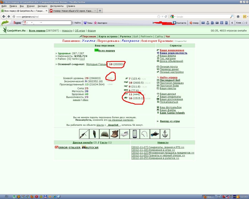Screen dimensions: 249x199
Task: Click the навыки link under stats
Action: [x=77, y=100]
